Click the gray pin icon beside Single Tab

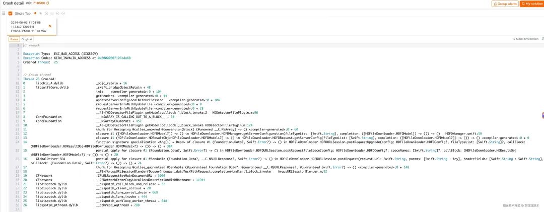(x=40, y=13)
